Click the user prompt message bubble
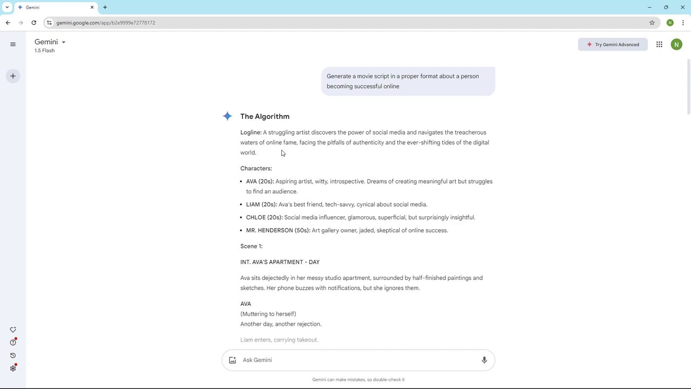Viewport: 691px width, 389px height. [408, 81]
